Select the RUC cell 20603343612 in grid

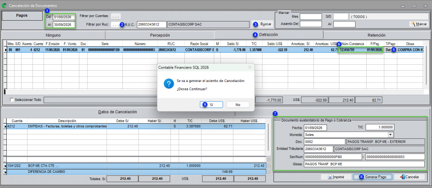(x=171, y=50)
